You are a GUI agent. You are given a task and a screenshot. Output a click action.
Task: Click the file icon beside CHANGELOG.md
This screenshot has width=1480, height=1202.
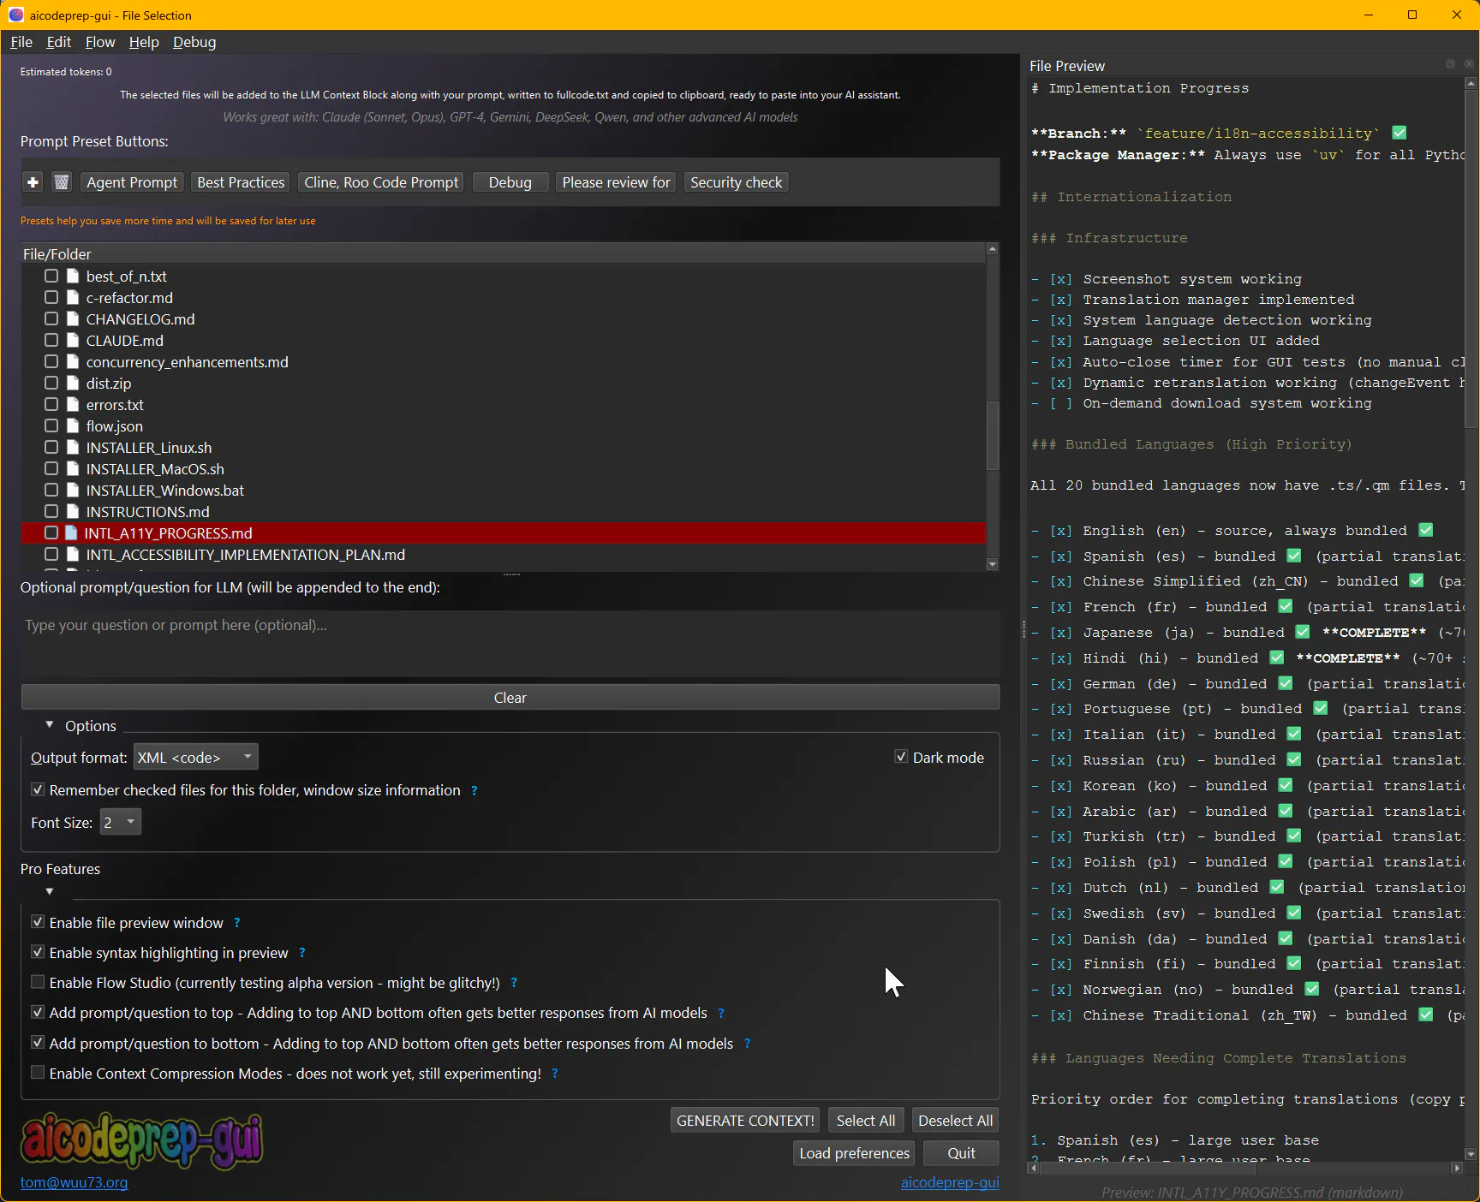coord(73,319)
